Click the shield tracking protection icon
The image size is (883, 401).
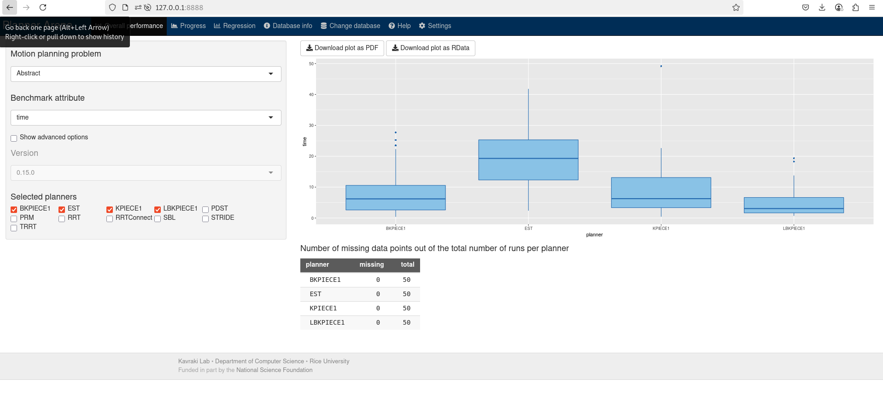(x=112, y=7)
